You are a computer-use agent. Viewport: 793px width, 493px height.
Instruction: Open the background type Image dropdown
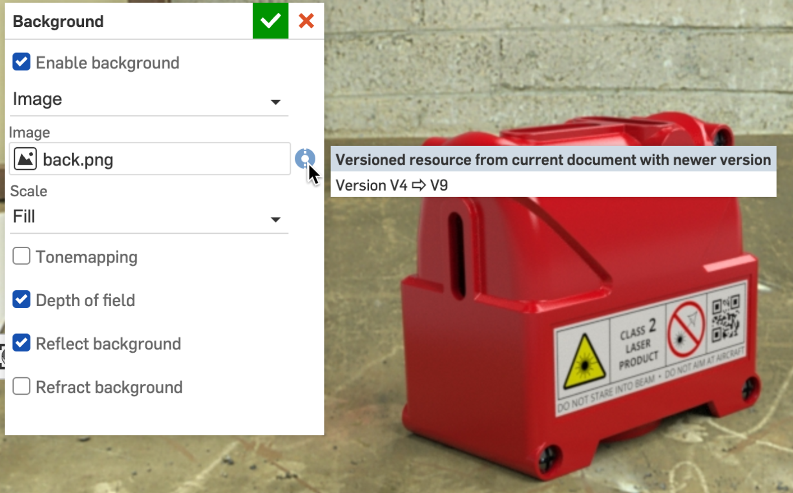[149, 100]
